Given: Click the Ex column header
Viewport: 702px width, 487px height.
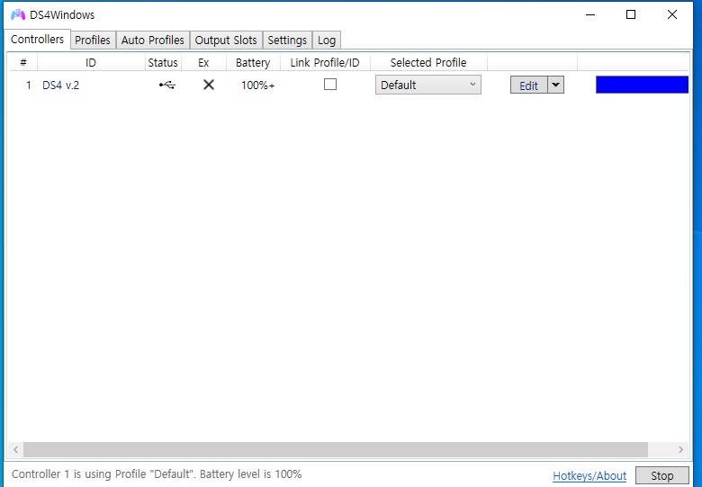Looking at the screenshot, I should (203, 63).
